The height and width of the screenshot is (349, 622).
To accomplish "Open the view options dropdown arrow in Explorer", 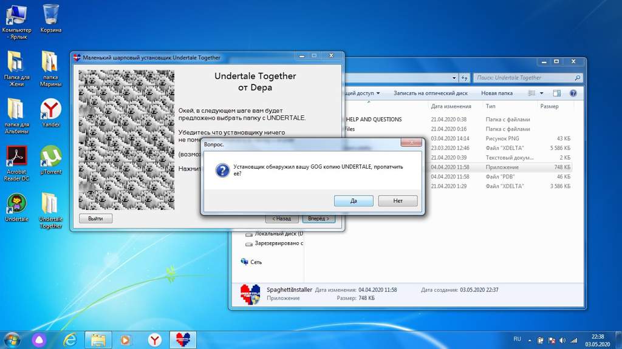I will (x=541, y=93).
